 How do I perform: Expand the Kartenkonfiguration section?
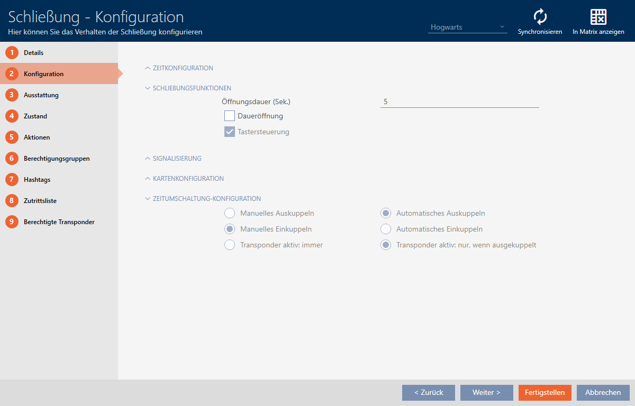pyautogui.click(x=188, y=179)
